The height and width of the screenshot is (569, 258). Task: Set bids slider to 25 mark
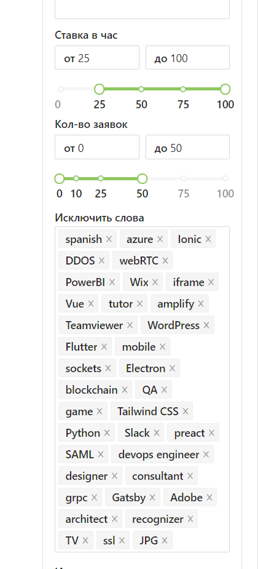[101, 178]
